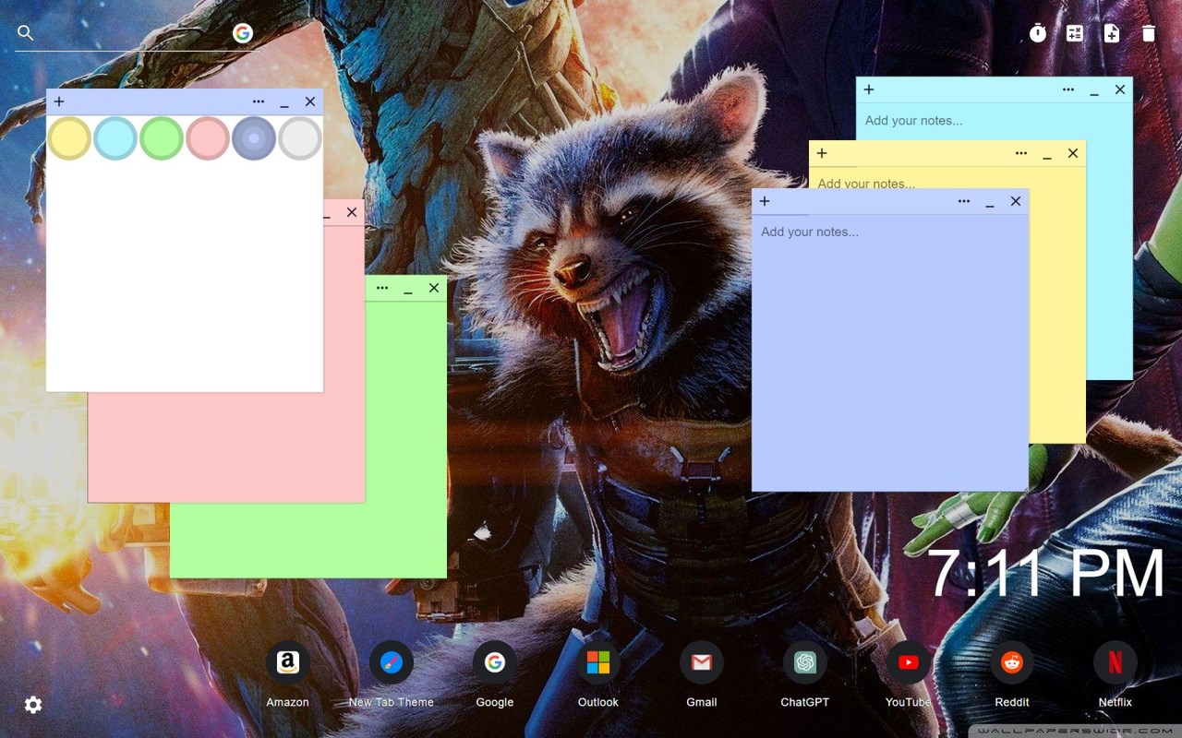This screenshot has height=738, width=1182.
Task: Close the cyan note
Action: pos(1120,89)
